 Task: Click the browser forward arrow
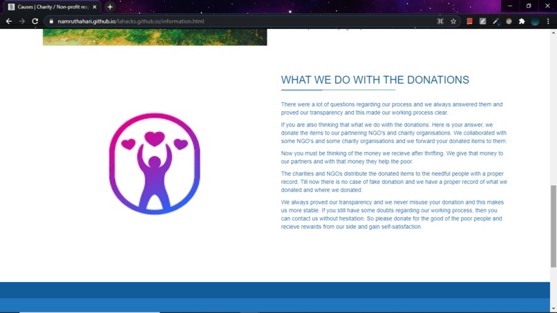(x=22, y=21)
